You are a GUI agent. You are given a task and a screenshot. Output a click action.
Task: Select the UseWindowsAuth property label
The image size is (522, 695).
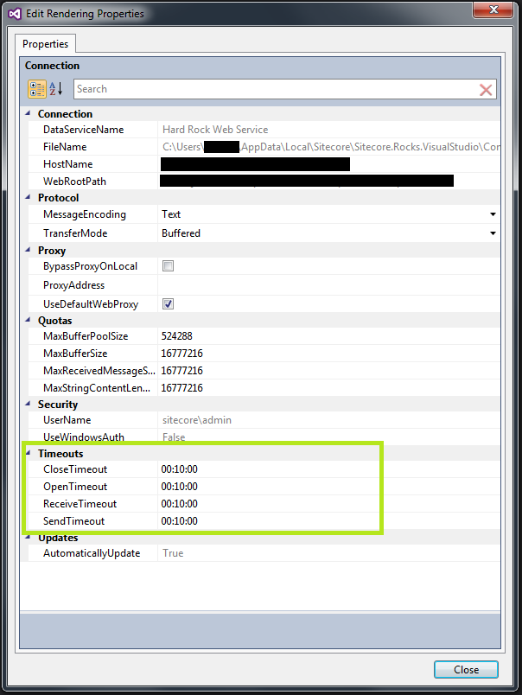84,437
